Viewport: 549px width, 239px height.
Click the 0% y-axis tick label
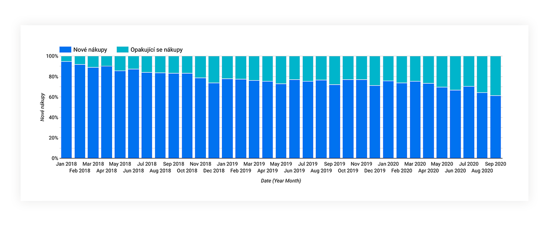54,158
